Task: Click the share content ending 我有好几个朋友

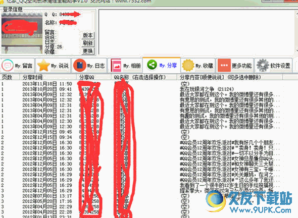Action: (230, 142)
